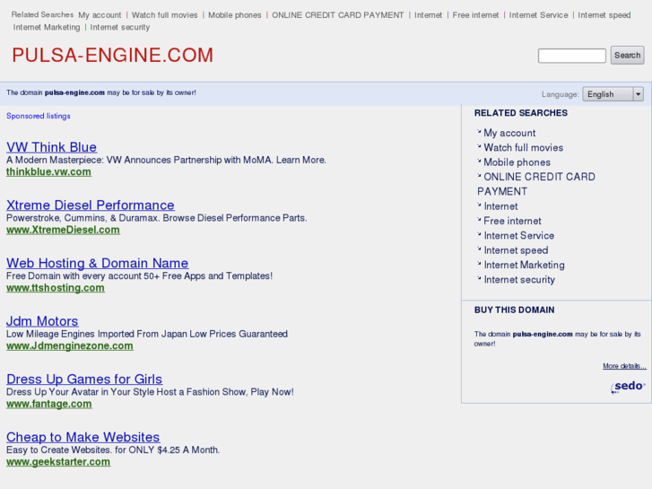This screenshot has height=489, width=652.
Task: Select Internet in top bar
Action: click(x=428, y=15)
